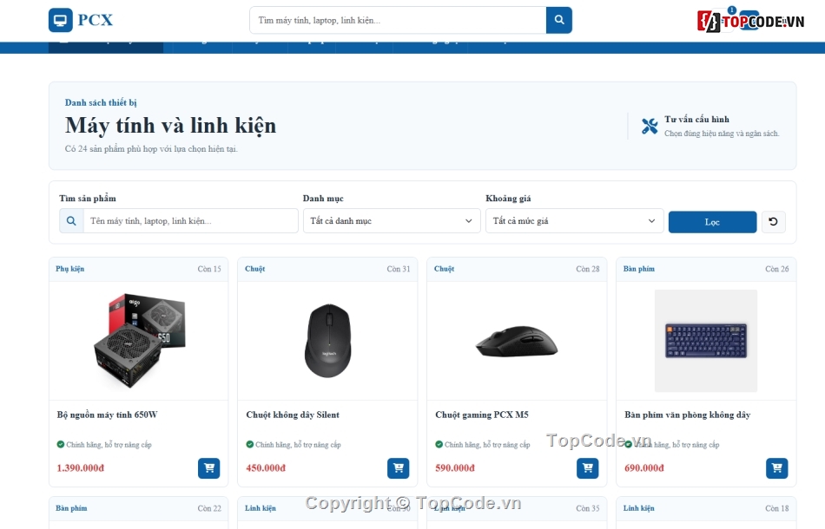Open the Silent wireless mouse product image
Screen dimensions: 825x529
click(327, 341)
